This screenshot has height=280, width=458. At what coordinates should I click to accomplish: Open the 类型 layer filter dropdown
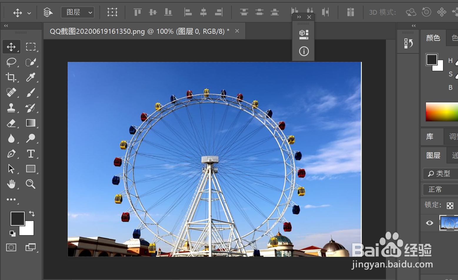(440, 174)
